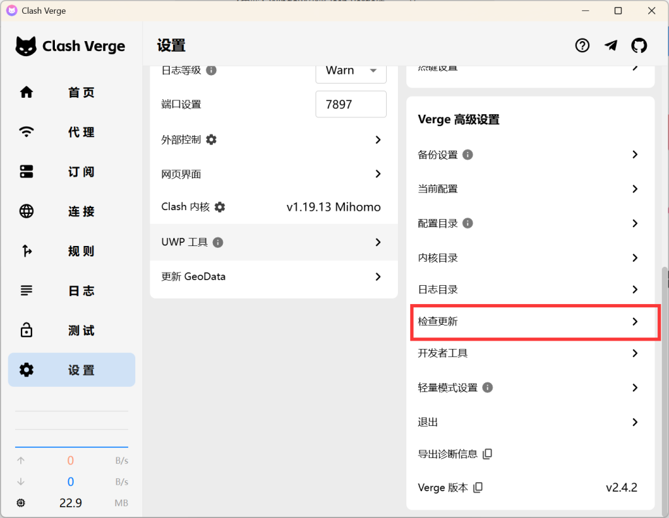The image size is (669, 518).
Task: Click the info icon beside UWP 工具
Action: pyautogui.click(x=218, y=242)
